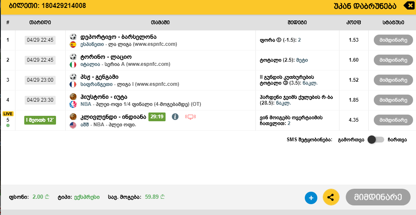Click the large 'მიმდინარე' button at bottom
This screenshot has width=416, height=215.
(378, 197)
